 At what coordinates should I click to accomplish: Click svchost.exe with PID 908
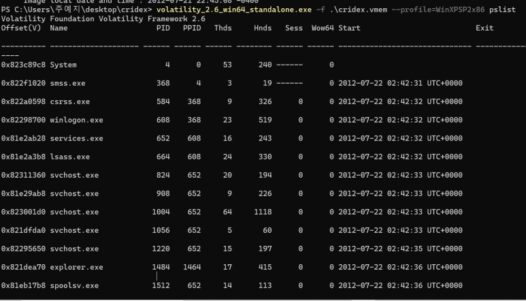click(x=74, y=193)
